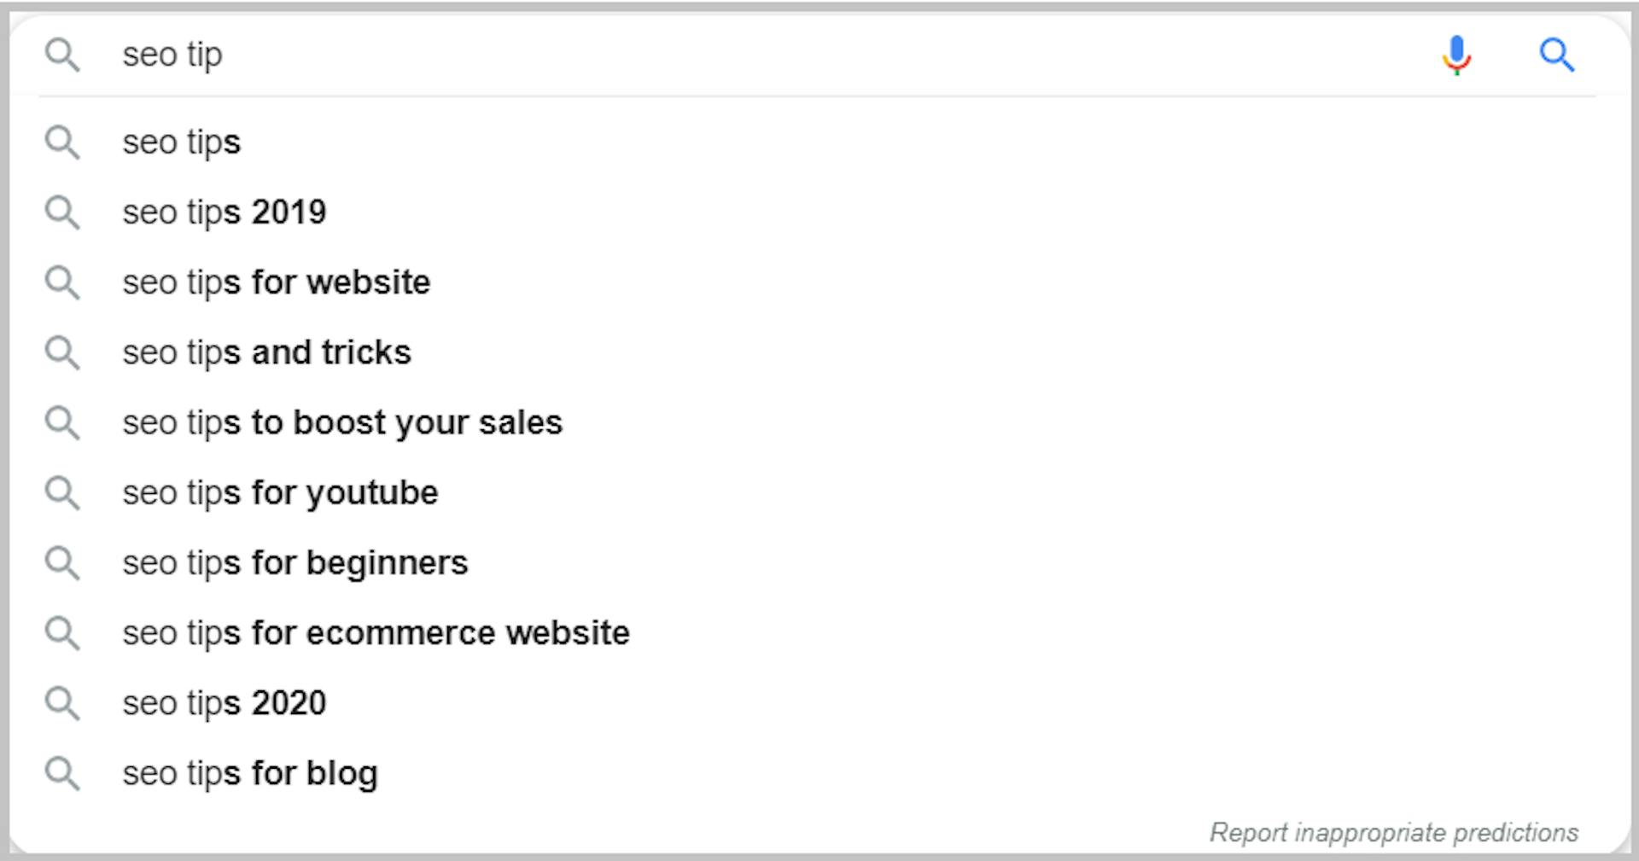This screenshot has width=1639, height=861.
Task: Click the magnifier icon beside "seo tips for website"
Action: (x=62, y=282)
